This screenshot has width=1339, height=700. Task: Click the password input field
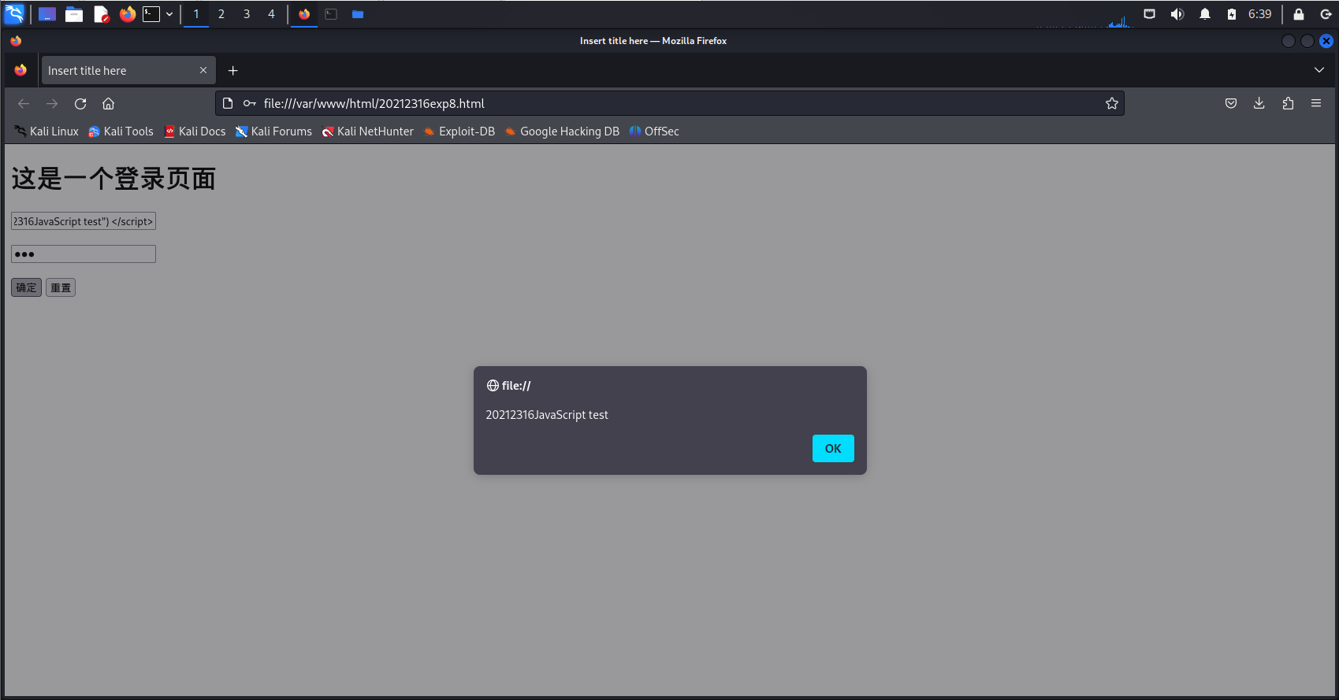coord(84,254)
